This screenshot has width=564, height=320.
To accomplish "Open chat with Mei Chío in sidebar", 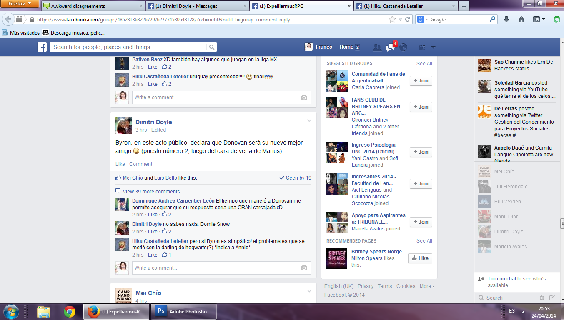I will [x=517, y=172].
